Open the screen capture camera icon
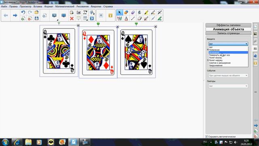 click(x=79, y=13)
